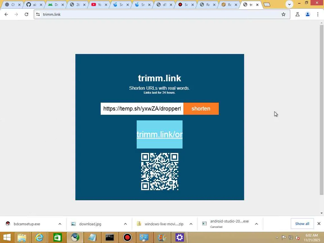
Task: Go back to the previous page
Action: point(6,14)
